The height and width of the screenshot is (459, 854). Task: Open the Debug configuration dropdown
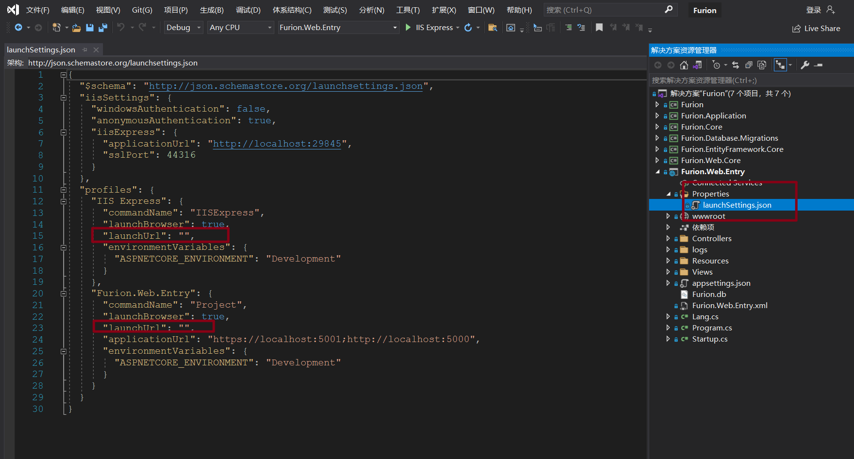183,28
